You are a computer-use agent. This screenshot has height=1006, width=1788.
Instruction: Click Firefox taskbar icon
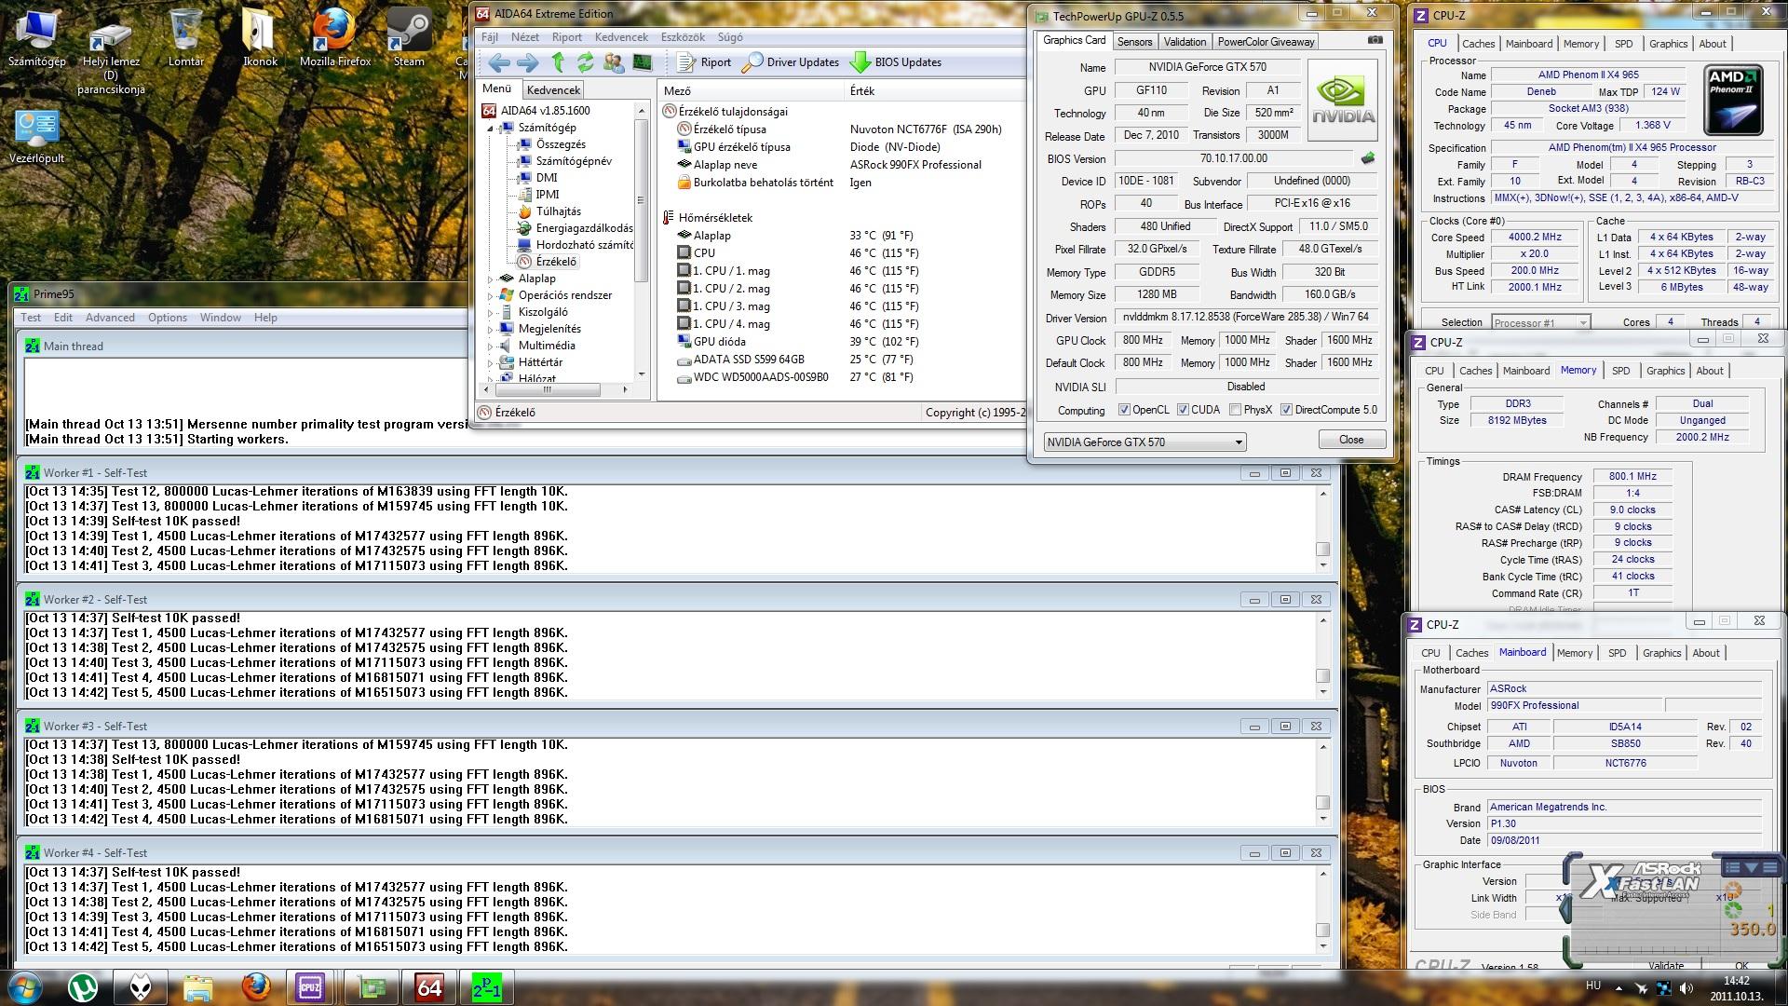tap(256, 986)
